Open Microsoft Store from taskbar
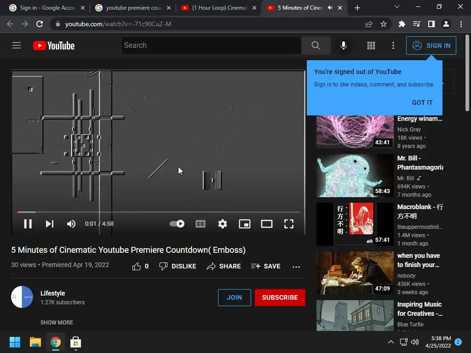 (75, 342)
